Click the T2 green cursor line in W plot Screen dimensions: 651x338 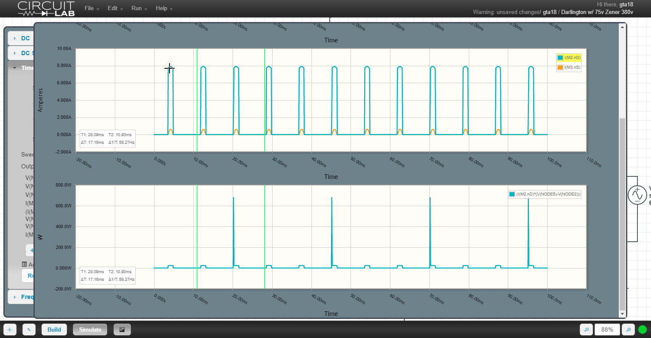click(x=197, y=237)
